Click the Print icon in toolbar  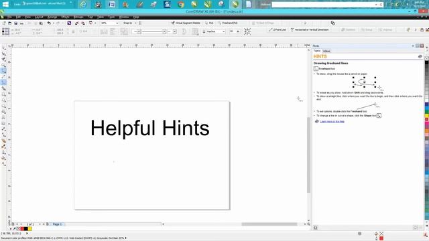click(x=22, y=23)
